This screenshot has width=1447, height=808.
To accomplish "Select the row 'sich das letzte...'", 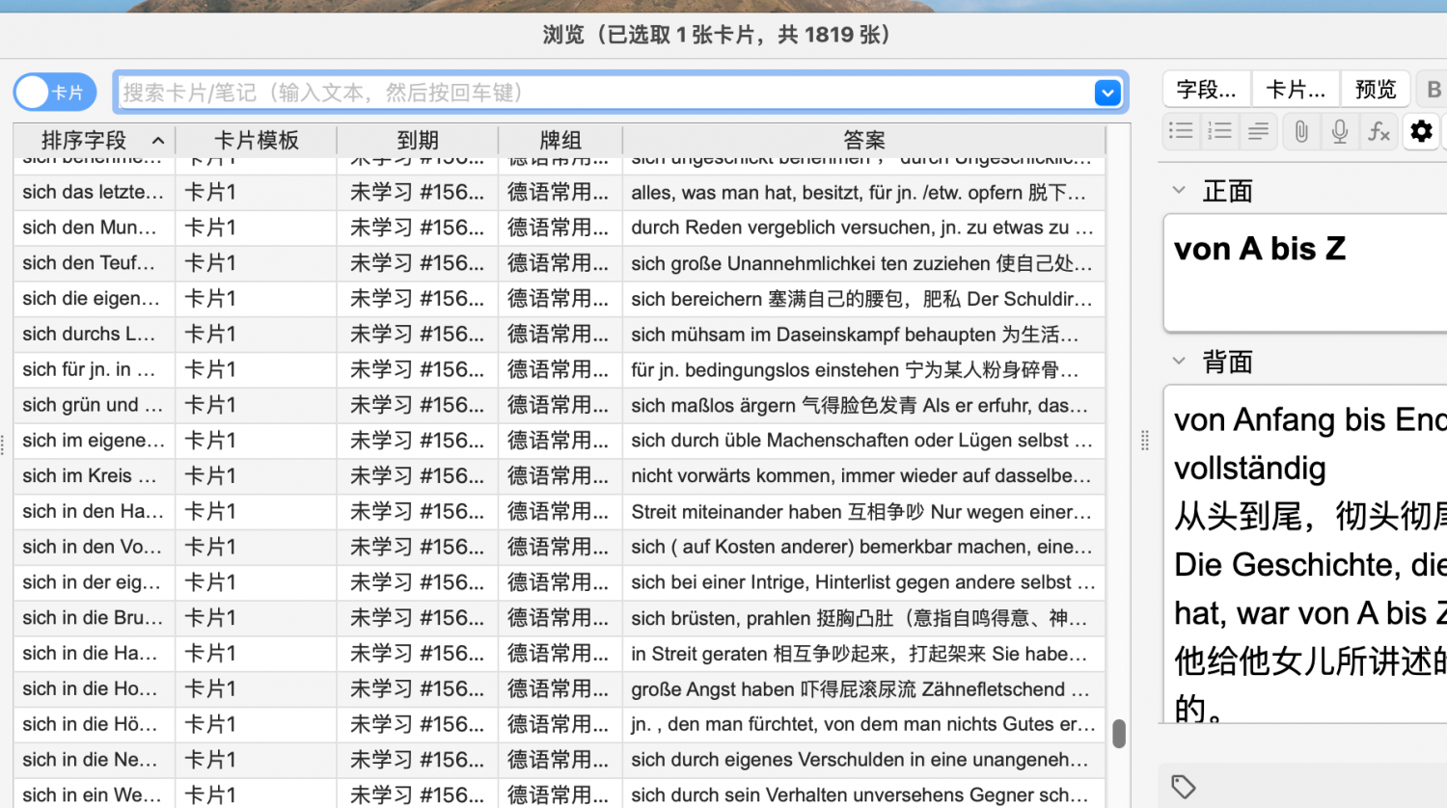I will (560, 192).
